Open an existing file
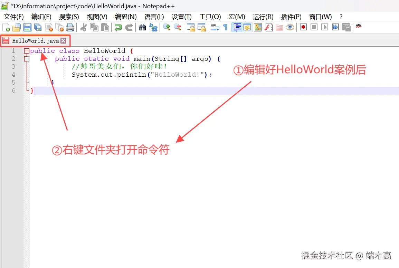Image resolution: width=399 pixels, height=268 pixels. pyautogui.click(x=17, y=27)
